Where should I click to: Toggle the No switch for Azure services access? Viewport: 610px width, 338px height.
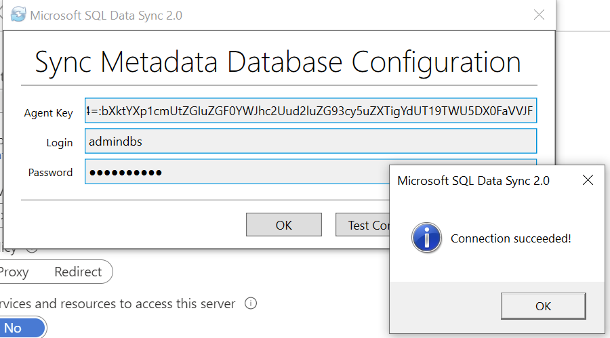click(22, 327)
